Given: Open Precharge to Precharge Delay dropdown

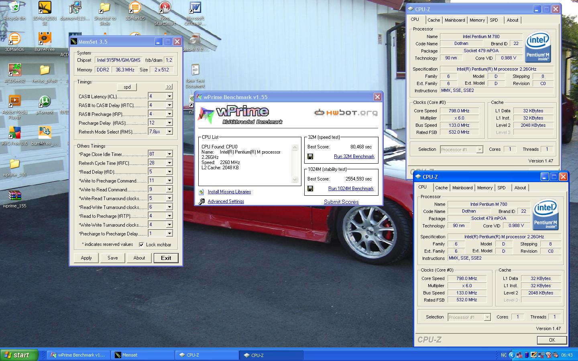Looking at the screenshot, I should click(x=169, y=233).
